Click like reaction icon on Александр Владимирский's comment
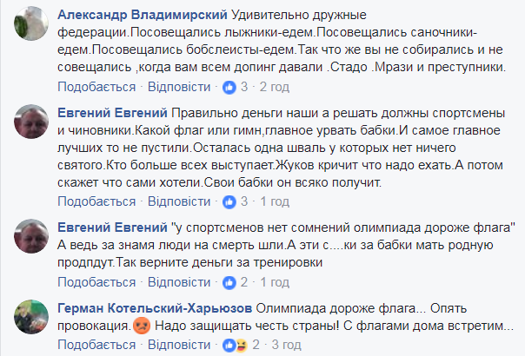This screenshot has width=525, height=356. point(229,88)
